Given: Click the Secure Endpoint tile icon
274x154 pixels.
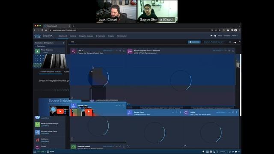Looking at the screenshot, I should coord(130,51).
